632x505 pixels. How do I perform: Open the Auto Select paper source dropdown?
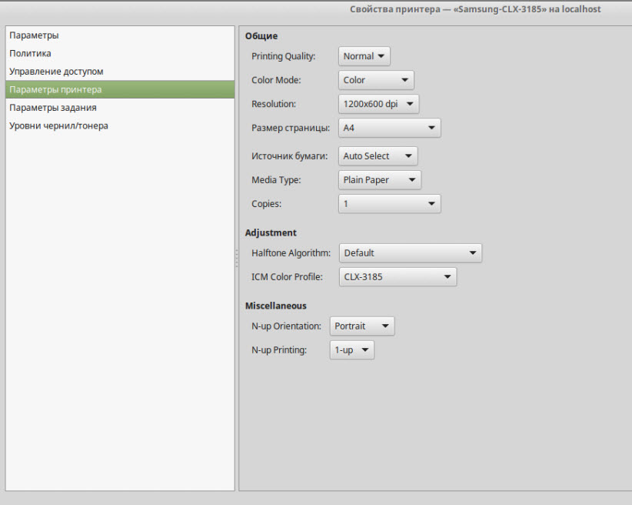(378, 156)
